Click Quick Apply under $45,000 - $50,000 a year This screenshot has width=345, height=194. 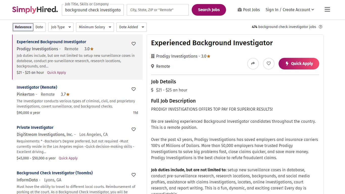coord(68,158)
